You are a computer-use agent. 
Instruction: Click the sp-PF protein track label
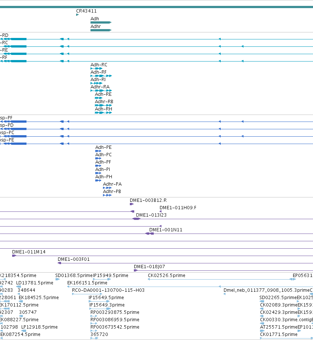pyautogui.click(x=6, y=118)
